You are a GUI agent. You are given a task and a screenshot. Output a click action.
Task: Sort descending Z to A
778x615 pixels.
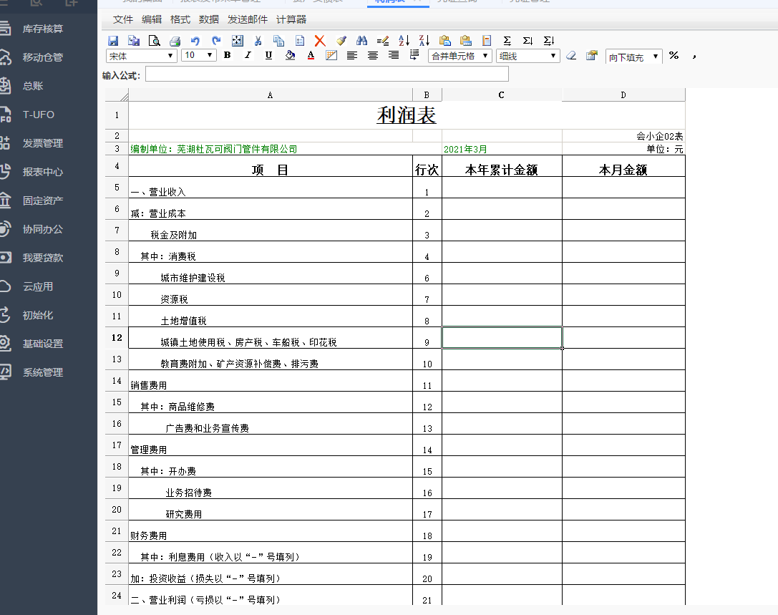click(424, 41)
